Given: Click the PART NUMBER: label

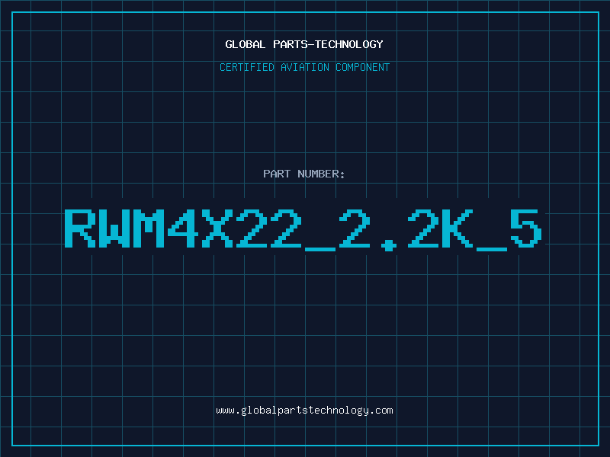Looking at the screenshot, I should click(304, 174).
